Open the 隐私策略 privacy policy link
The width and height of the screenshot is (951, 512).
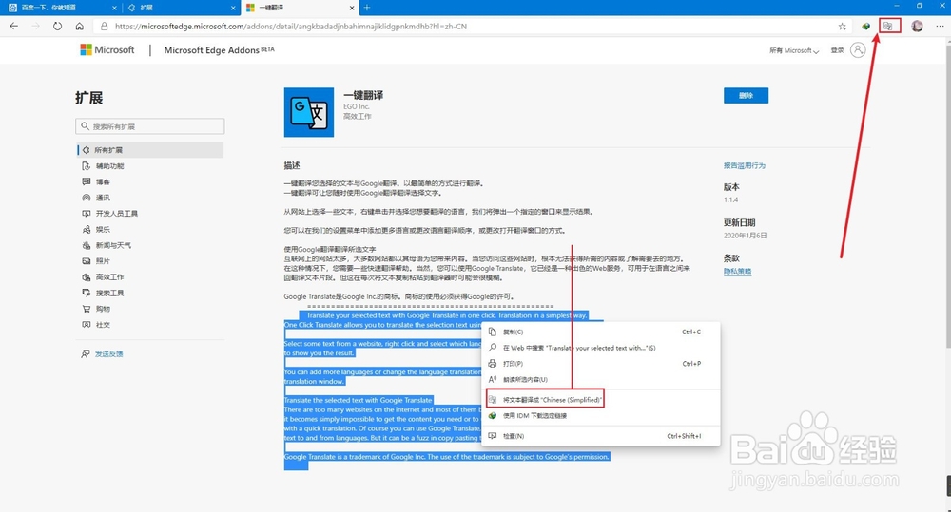coord(737,272)
